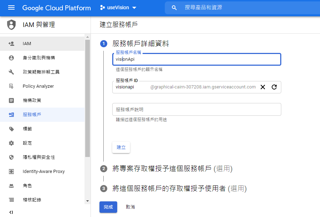The width and height of the screenshot is (320, 217).
Task: Collapse the sidebar with the bottom arrow icon
Action: click(11, 212)
